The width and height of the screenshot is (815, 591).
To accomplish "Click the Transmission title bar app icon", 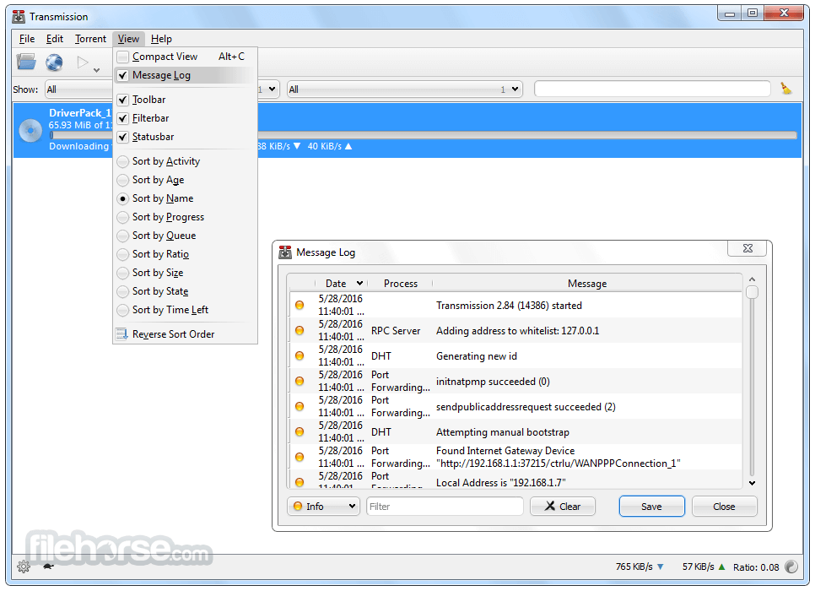I will click(x=19, y=17).
